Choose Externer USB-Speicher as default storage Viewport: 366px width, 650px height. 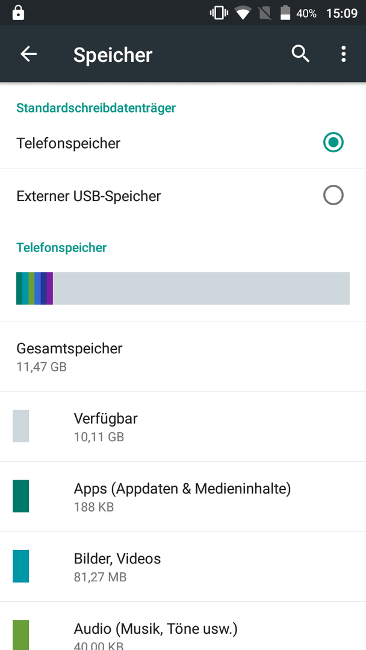click(183, 196)
